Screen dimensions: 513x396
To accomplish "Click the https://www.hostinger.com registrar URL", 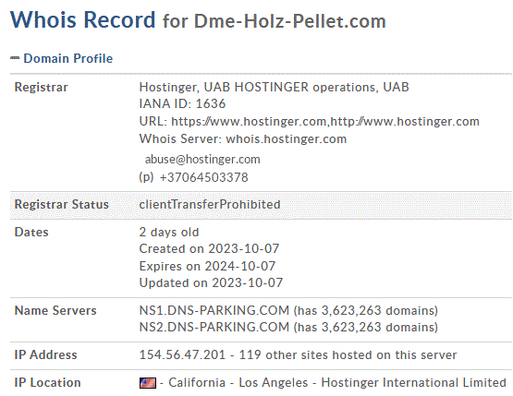I will pos(249,122).
